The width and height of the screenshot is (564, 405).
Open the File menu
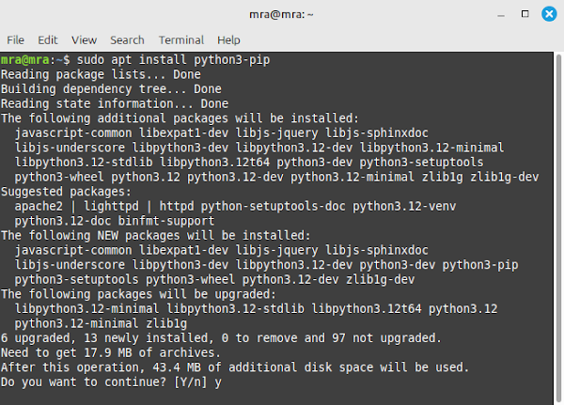(x=15, y=39)
